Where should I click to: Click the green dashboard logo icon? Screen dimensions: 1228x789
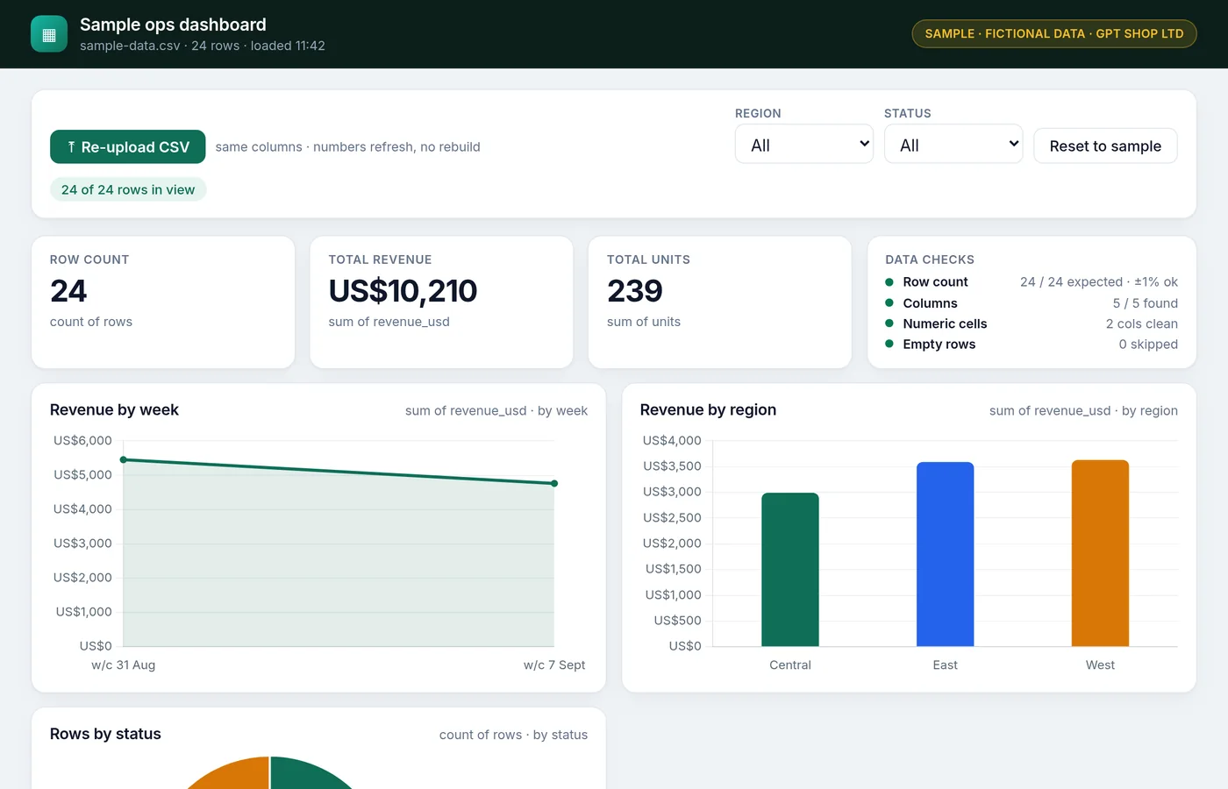click(x=49, y=34)
